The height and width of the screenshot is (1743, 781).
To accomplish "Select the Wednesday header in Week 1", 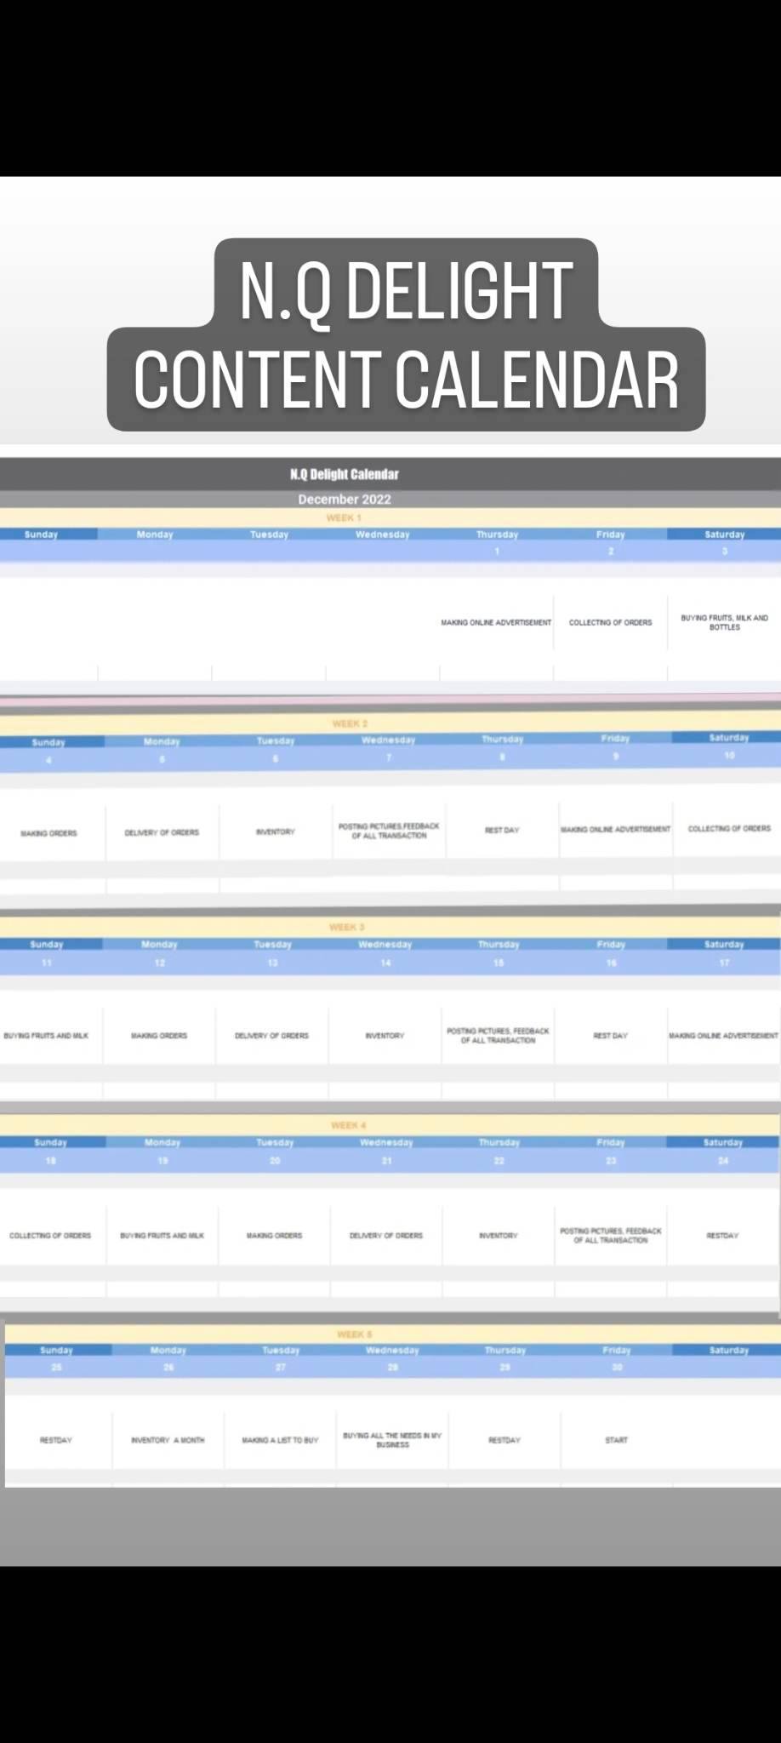I will point(383,534).
